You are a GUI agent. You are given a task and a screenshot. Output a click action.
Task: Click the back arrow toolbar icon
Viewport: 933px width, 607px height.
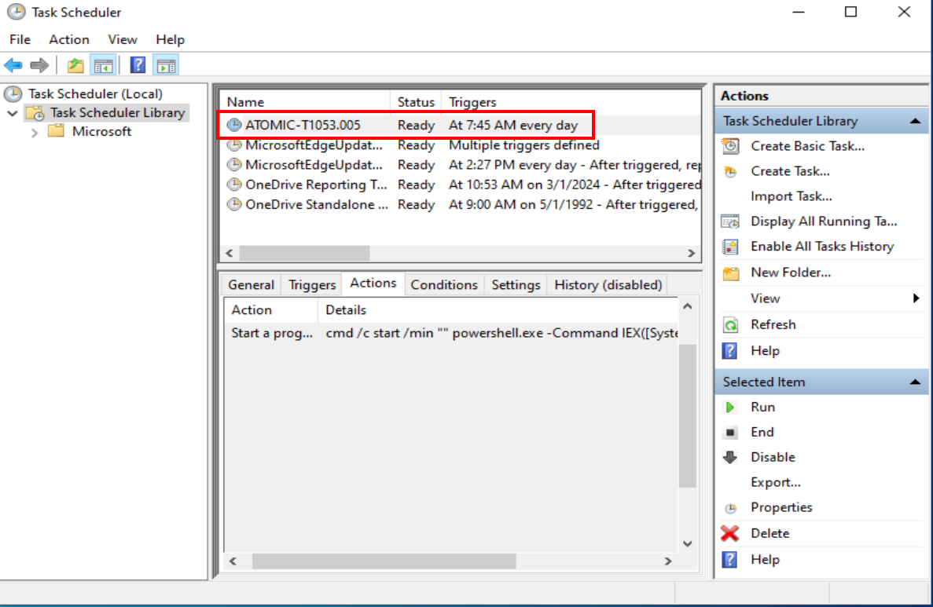pos(13,65)
